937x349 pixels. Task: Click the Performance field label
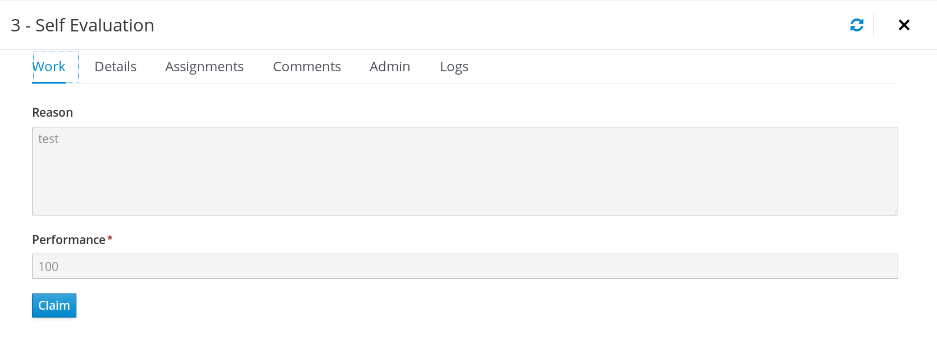tap(67, 239)
